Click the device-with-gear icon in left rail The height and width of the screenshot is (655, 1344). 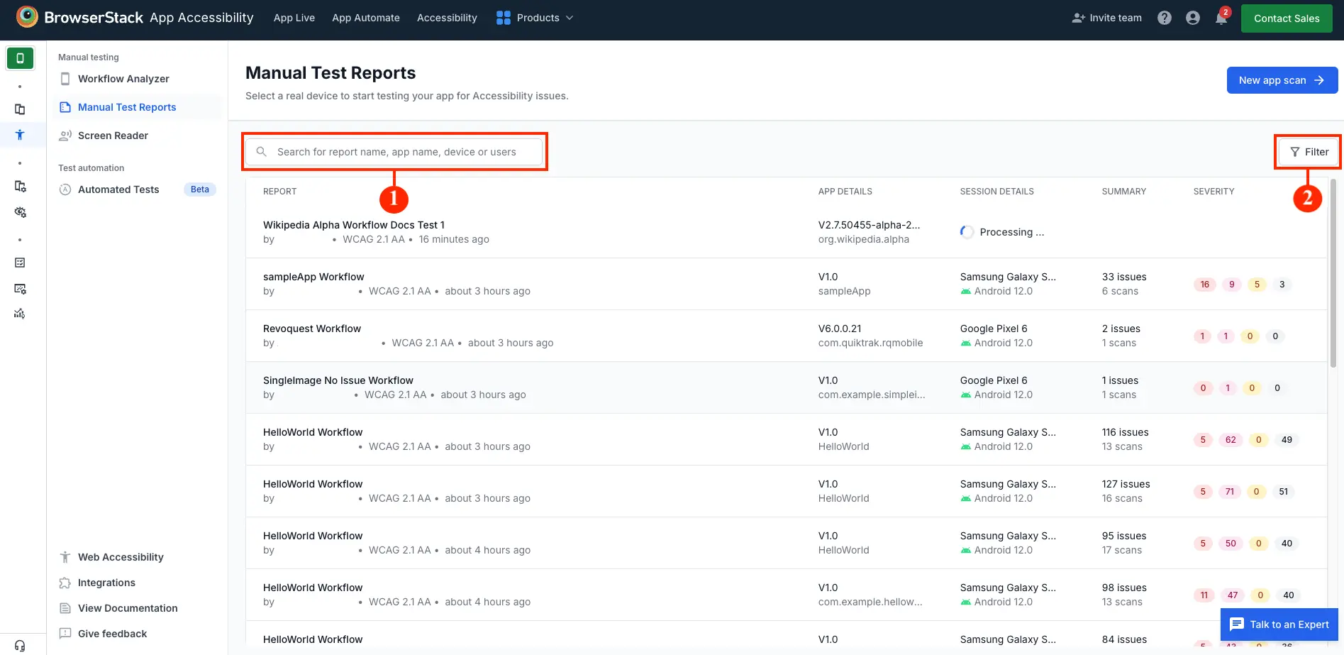click(20, 186)
